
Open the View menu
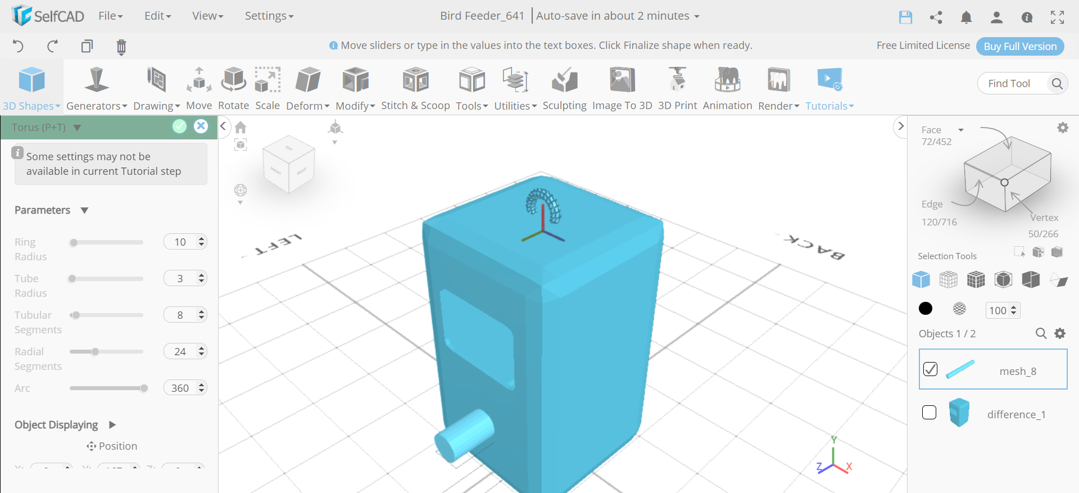(x=208, y=16)
